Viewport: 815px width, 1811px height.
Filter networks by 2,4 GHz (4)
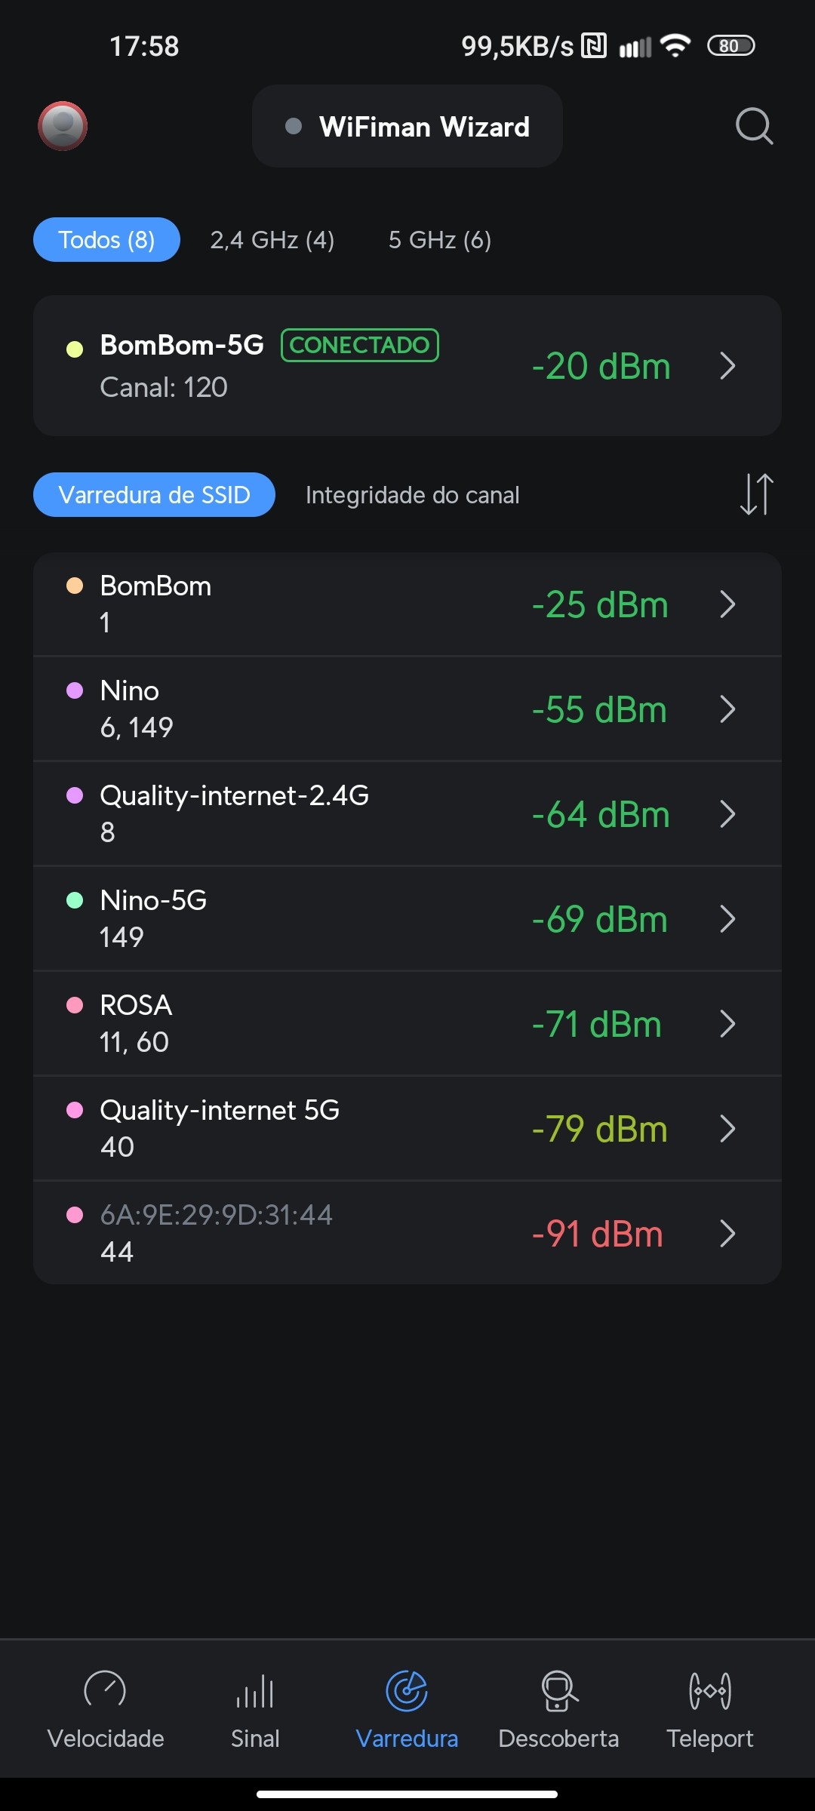[272, 240]
